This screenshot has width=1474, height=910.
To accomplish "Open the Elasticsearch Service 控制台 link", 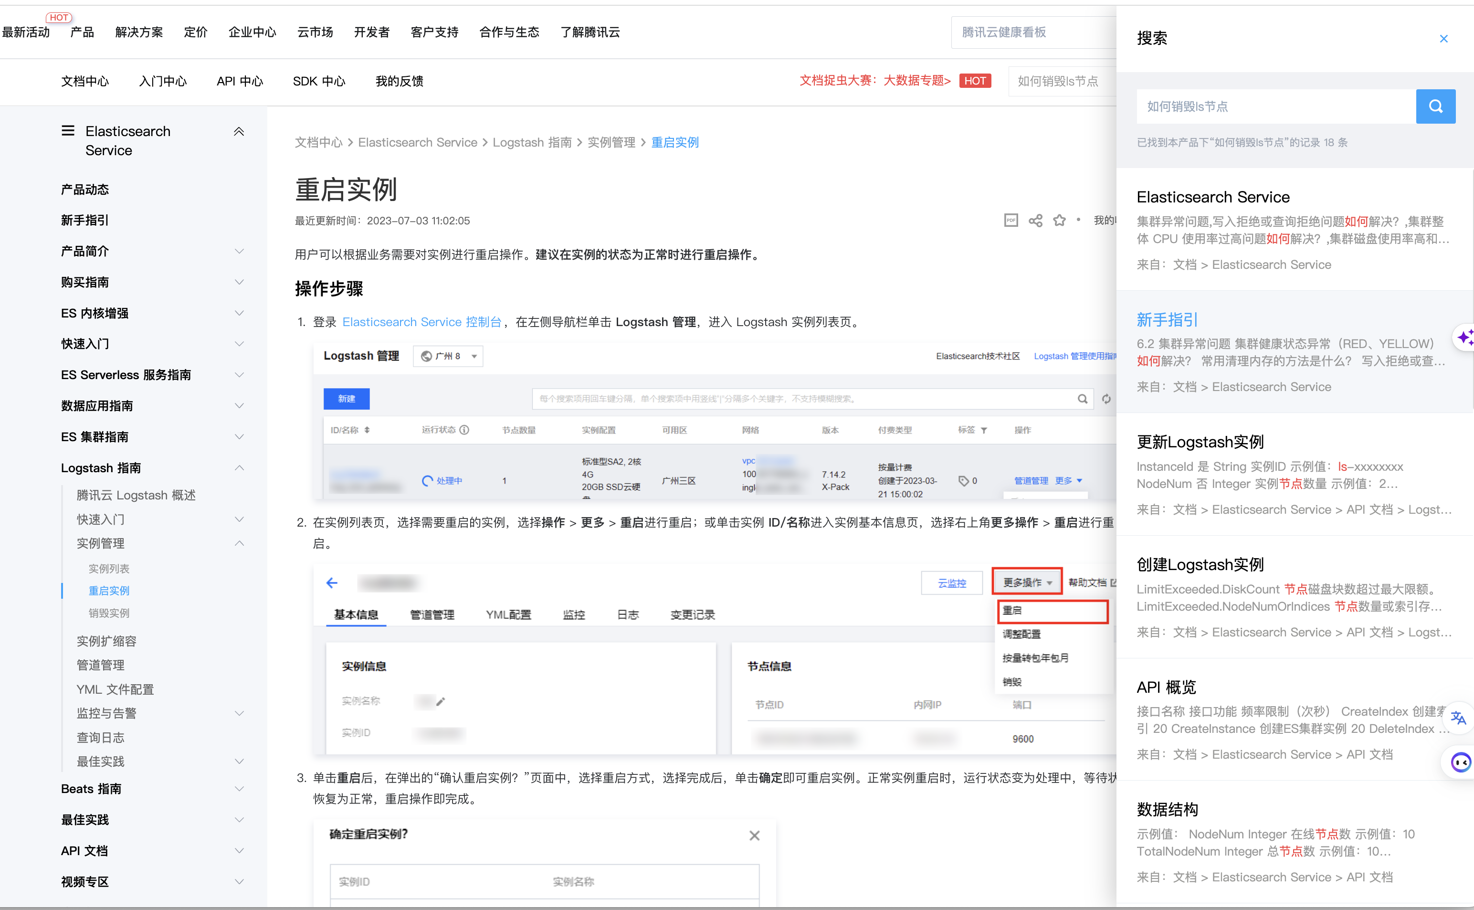I will click(421, 322).
